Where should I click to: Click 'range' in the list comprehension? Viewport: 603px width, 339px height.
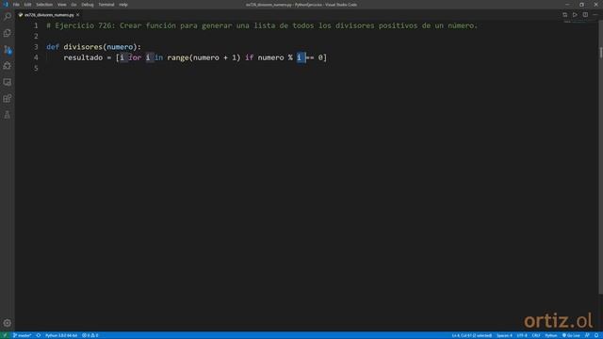click(178, 57)
